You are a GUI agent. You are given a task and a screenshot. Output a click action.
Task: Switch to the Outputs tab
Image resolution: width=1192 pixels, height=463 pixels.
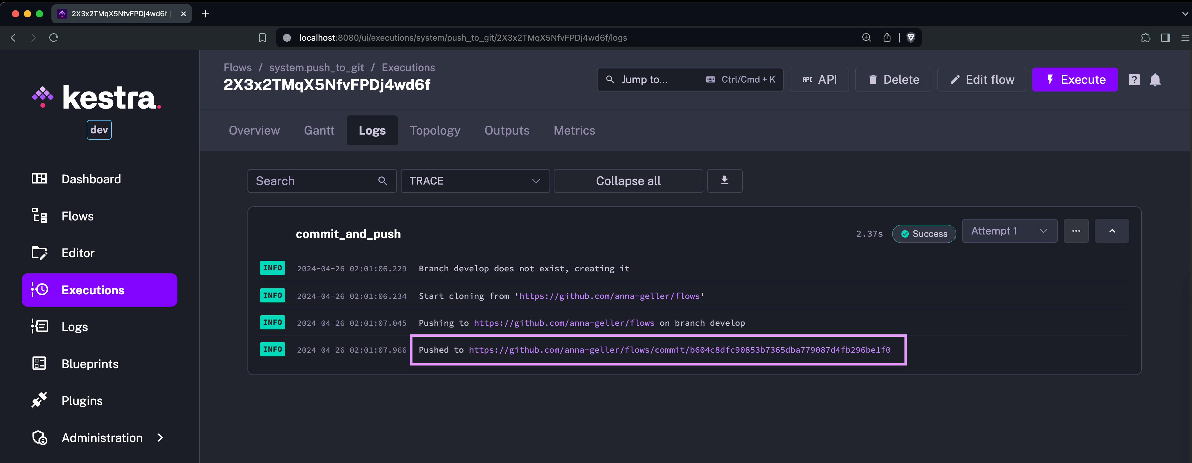tap(506, 130)
